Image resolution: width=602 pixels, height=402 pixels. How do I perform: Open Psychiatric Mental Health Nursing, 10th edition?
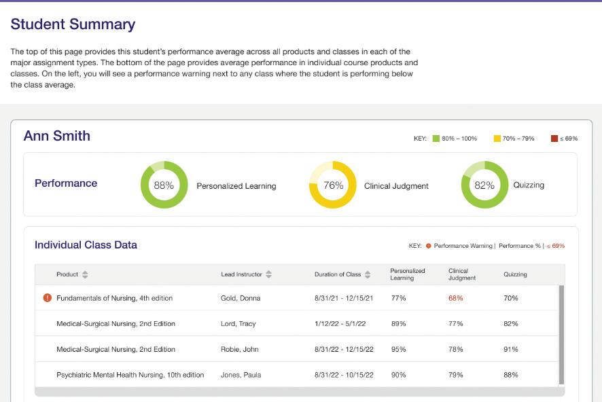coord(130,375)
